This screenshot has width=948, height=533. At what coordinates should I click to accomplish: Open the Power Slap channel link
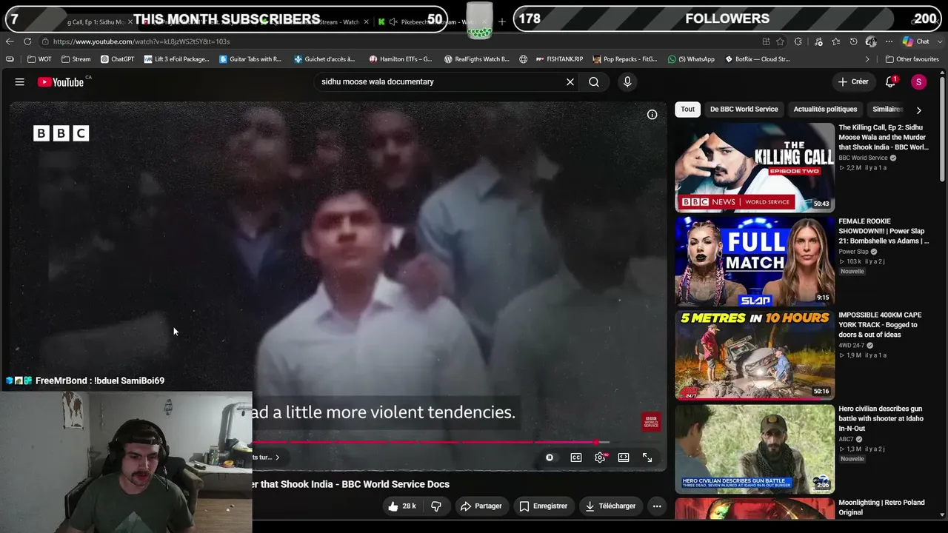coord(854,252)
